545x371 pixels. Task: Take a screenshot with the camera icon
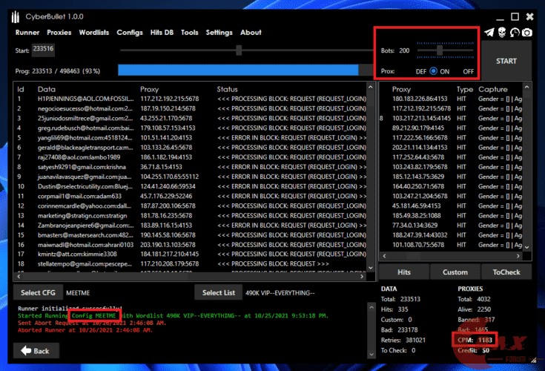527,33
